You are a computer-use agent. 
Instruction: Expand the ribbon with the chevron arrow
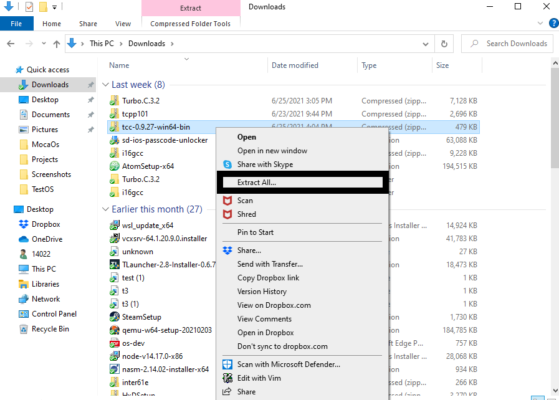540,24
